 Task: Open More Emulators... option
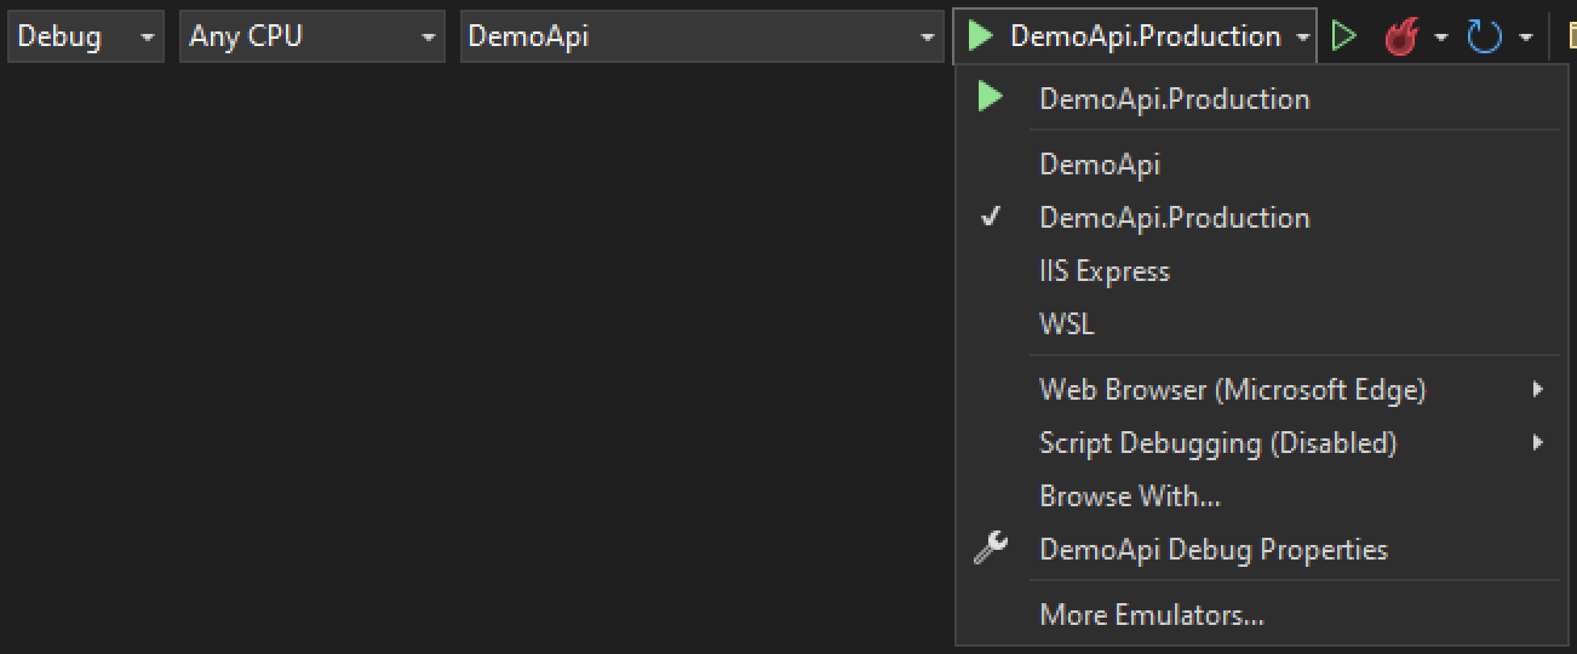coord(1261,614)
